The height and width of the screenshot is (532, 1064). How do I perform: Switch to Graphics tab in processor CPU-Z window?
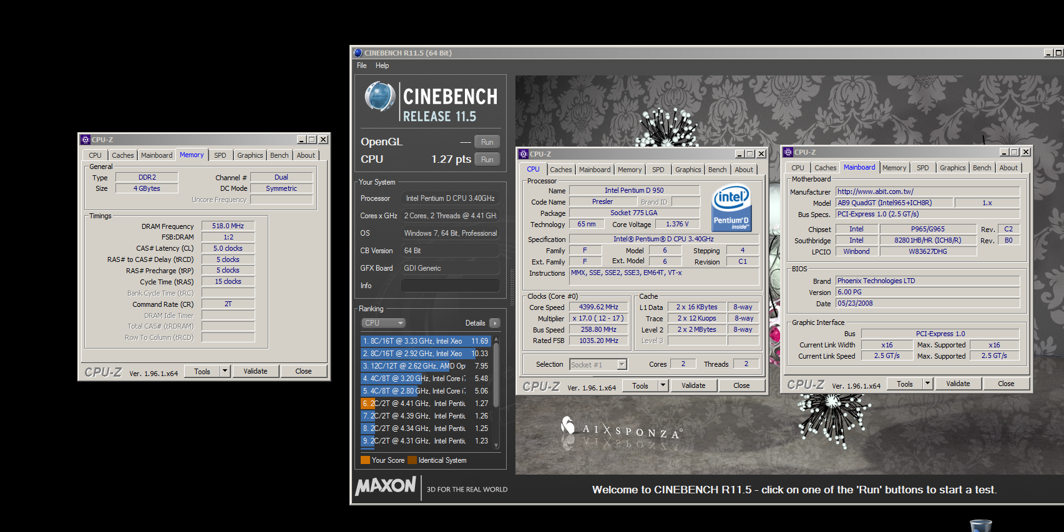coord(688,170)
